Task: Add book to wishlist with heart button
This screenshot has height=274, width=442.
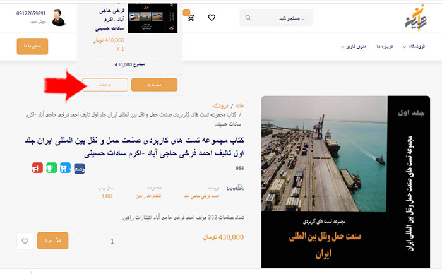Action: [x=25, y=241]
